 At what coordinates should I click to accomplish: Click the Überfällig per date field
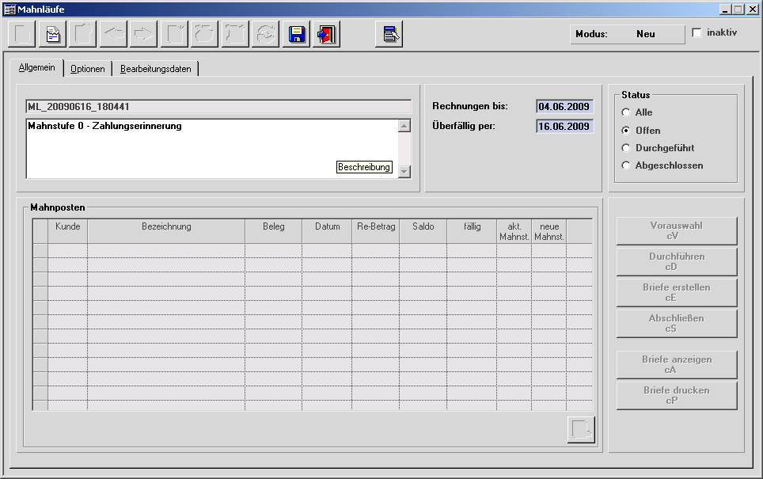(x=564, y=126)
